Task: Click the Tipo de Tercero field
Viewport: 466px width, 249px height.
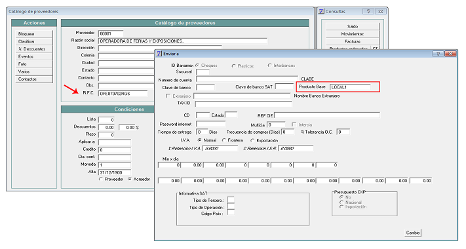Action: click(x=231, y=200)
